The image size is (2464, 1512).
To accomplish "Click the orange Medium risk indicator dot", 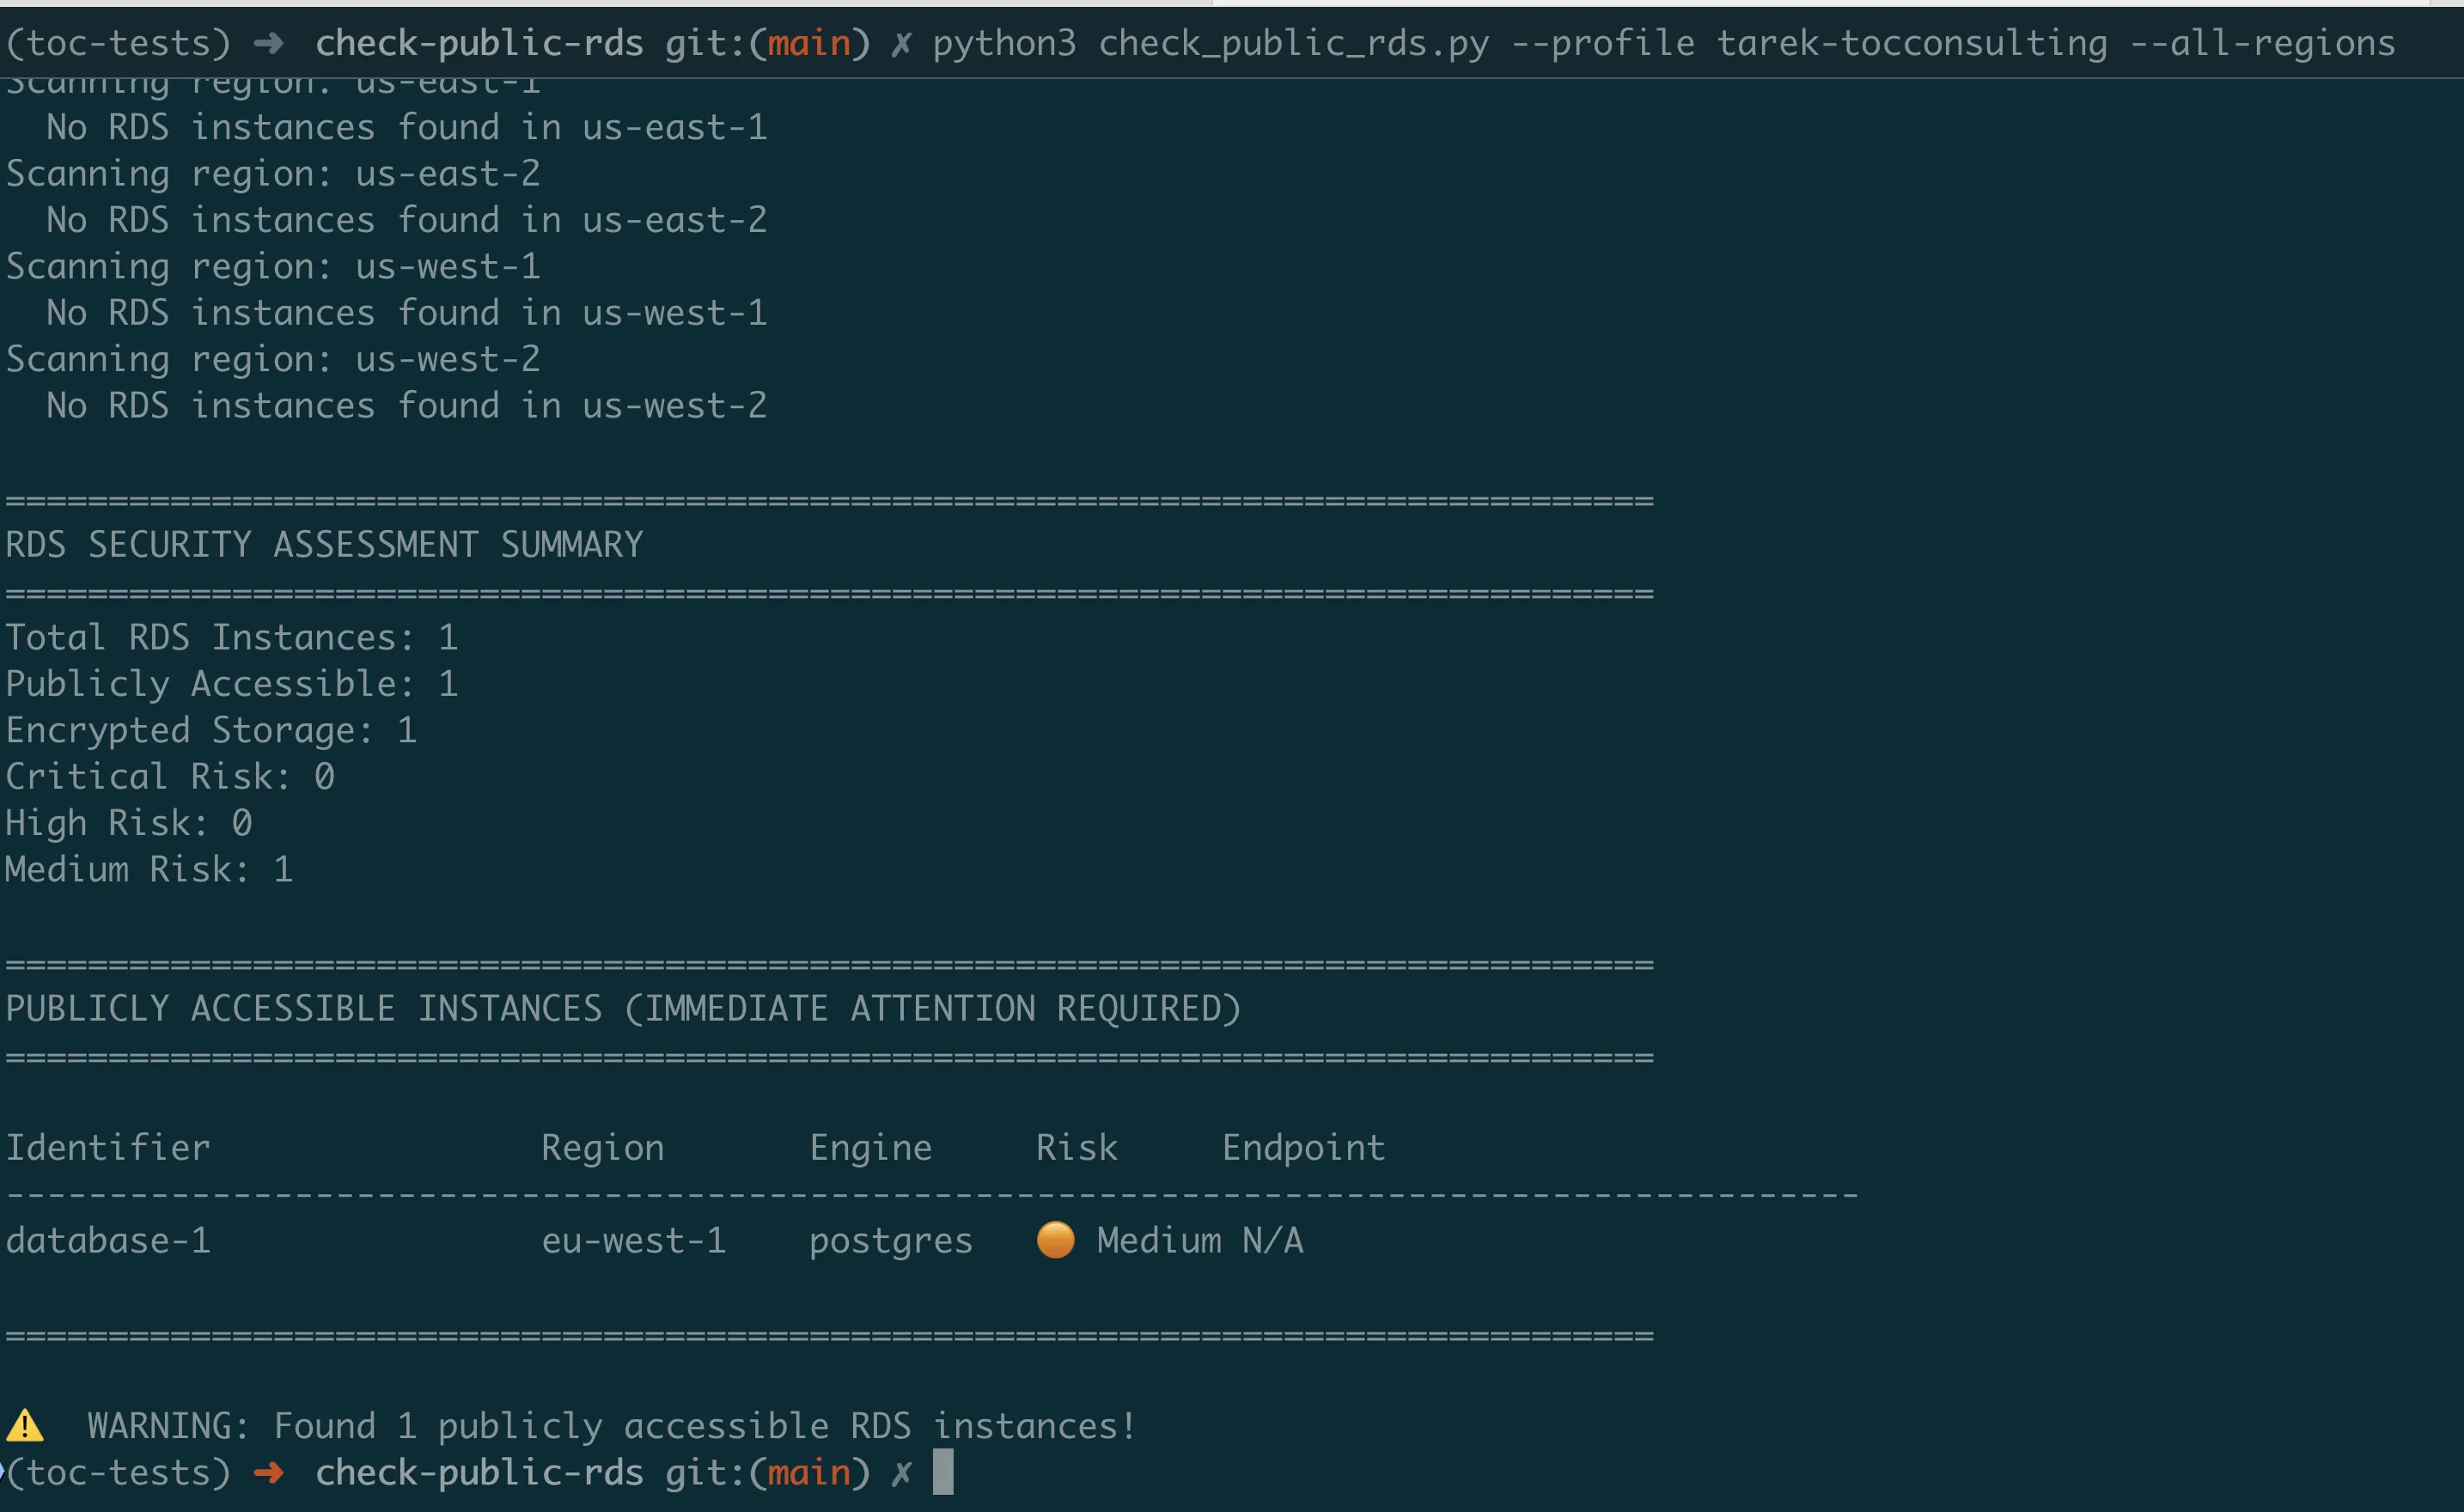I will click(1055, 1240).
